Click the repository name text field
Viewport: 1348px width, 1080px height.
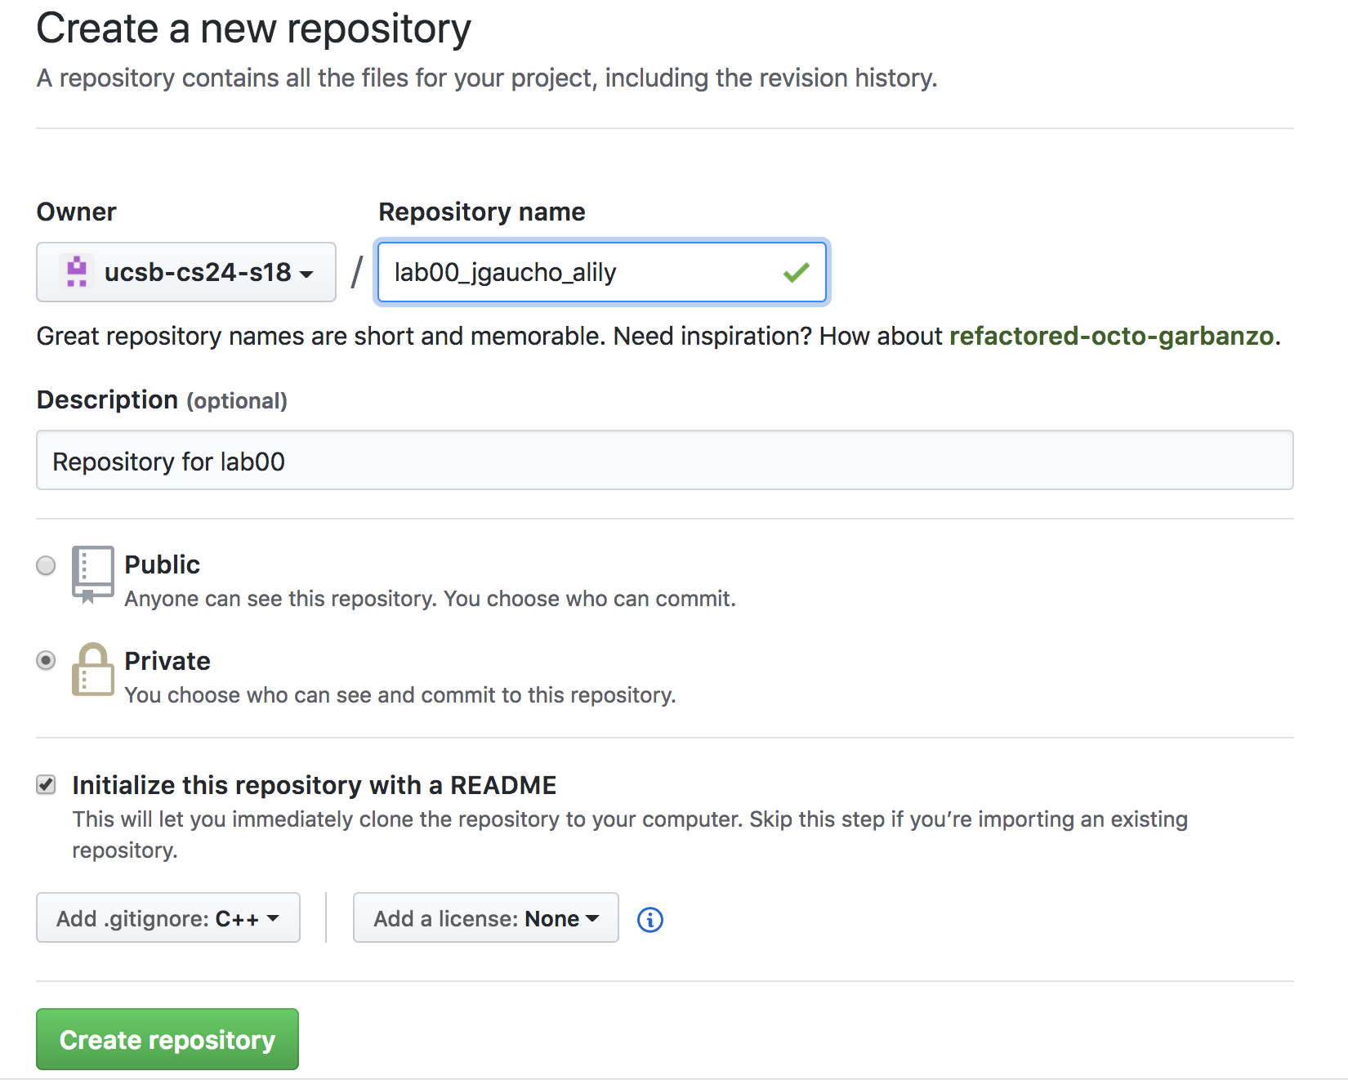[600, 272]
